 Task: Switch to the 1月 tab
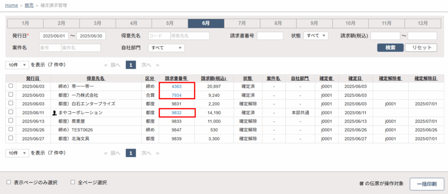[x=25, y=23]
